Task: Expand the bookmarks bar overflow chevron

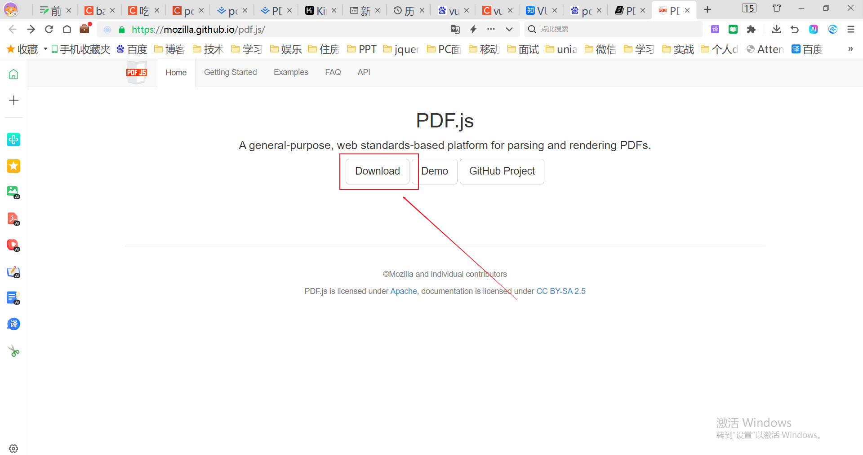Action: pos(850,49)
